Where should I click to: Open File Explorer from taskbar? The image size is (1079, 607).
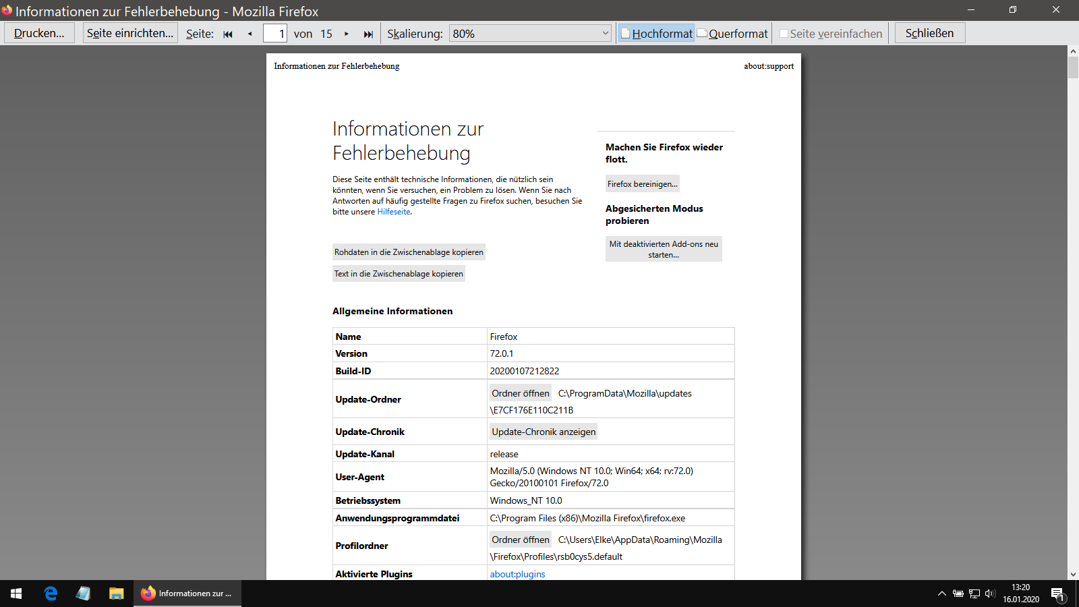(x=116, y=594)
